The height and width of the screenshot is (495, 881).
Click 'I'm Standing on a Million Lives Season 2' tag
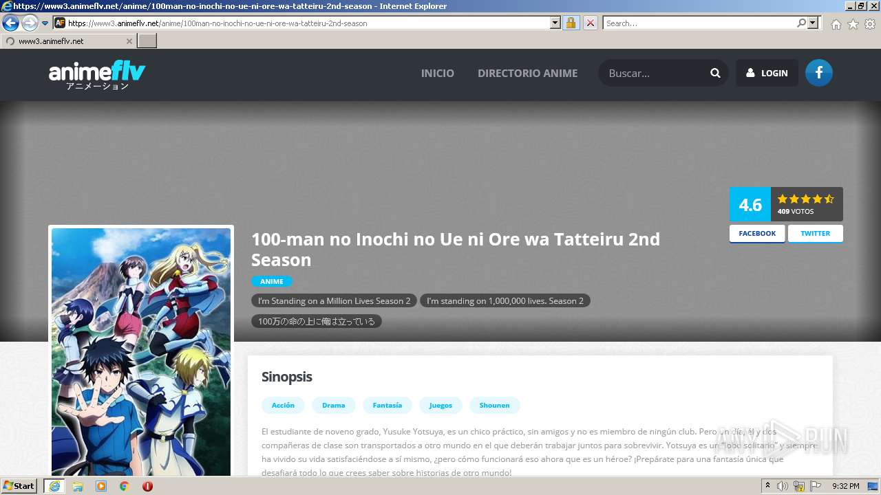tap(334, 301)
